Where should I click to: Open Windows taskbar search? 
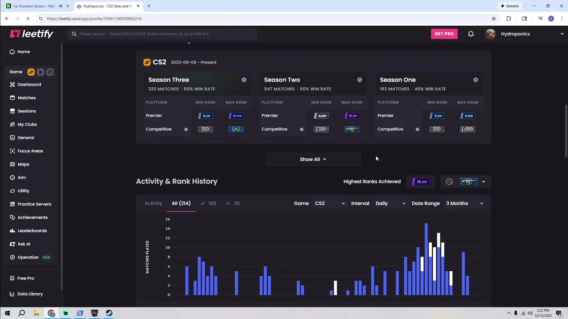tap(22, 313)
